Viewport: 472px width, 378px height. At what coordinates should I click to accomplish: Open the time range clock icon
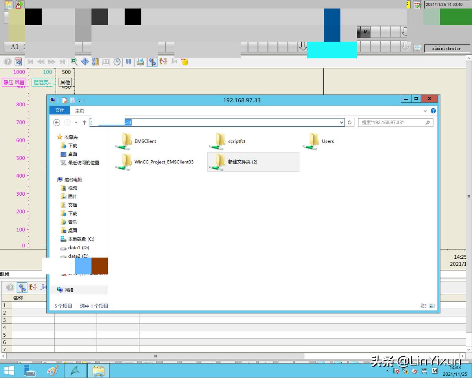point(117,62)
